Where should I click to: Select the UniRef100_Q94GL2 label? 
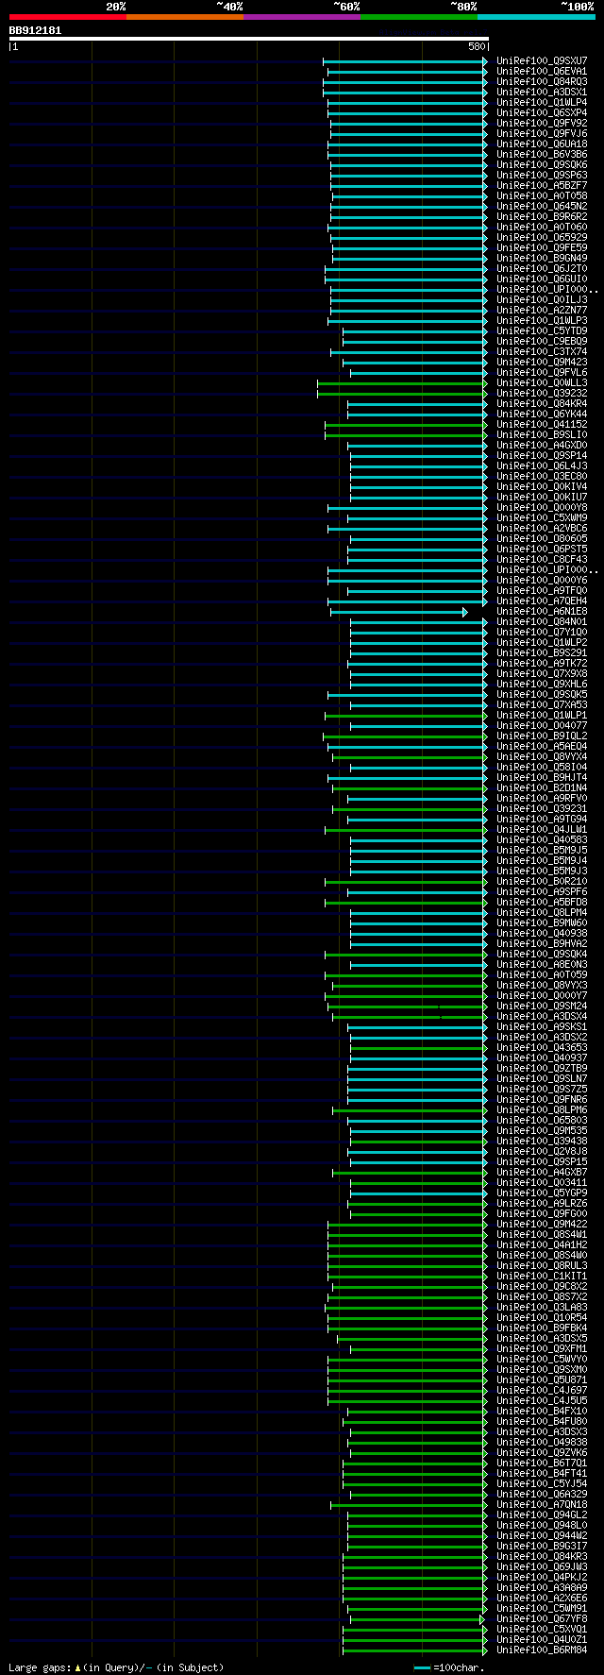coord(542,1514)
